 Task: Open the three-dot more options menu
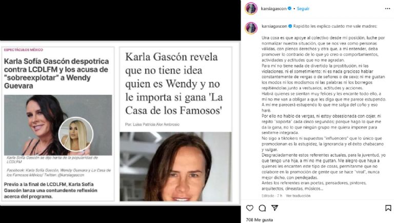pyautogui.click(x=387, y=9)
